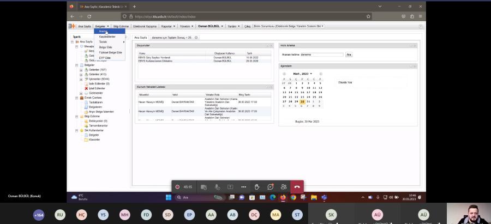
Task: Click the Teams raise hand icon
Action: (x=257, y=187)
